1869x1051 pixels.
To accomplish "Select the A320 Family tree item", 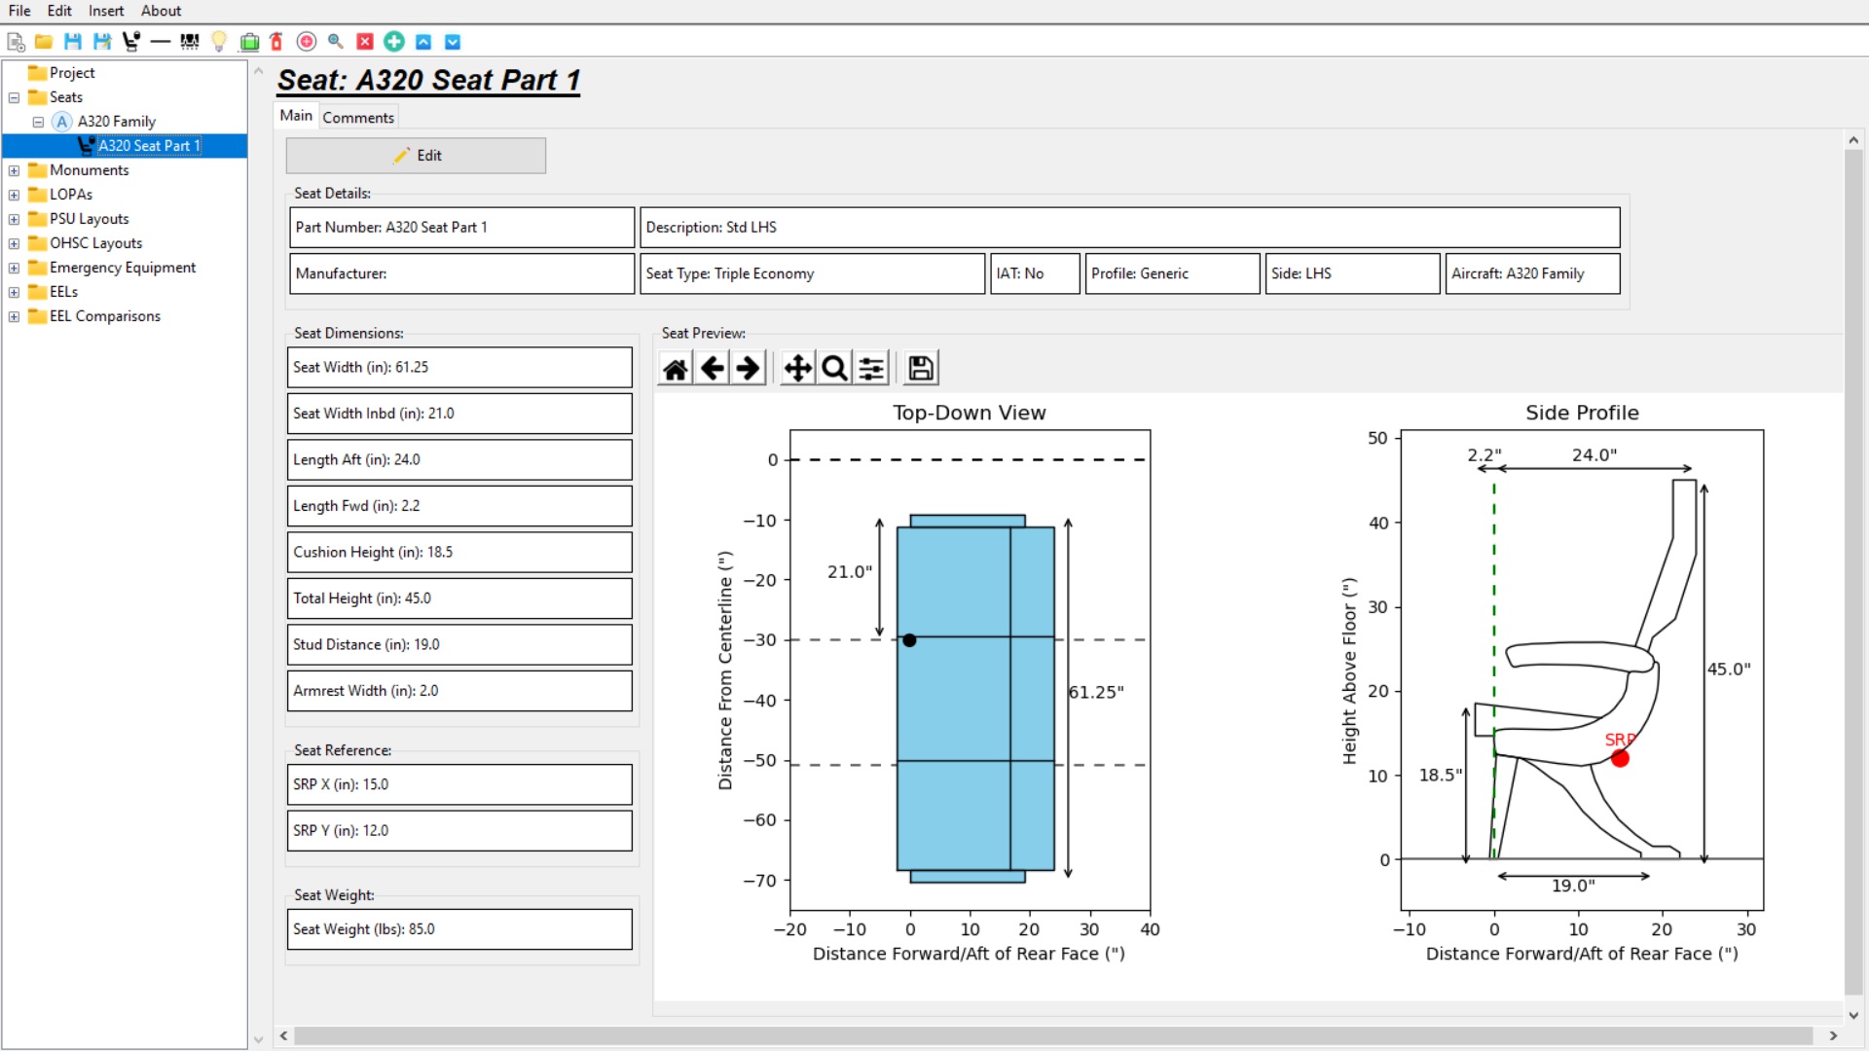I will click(117, 122).
